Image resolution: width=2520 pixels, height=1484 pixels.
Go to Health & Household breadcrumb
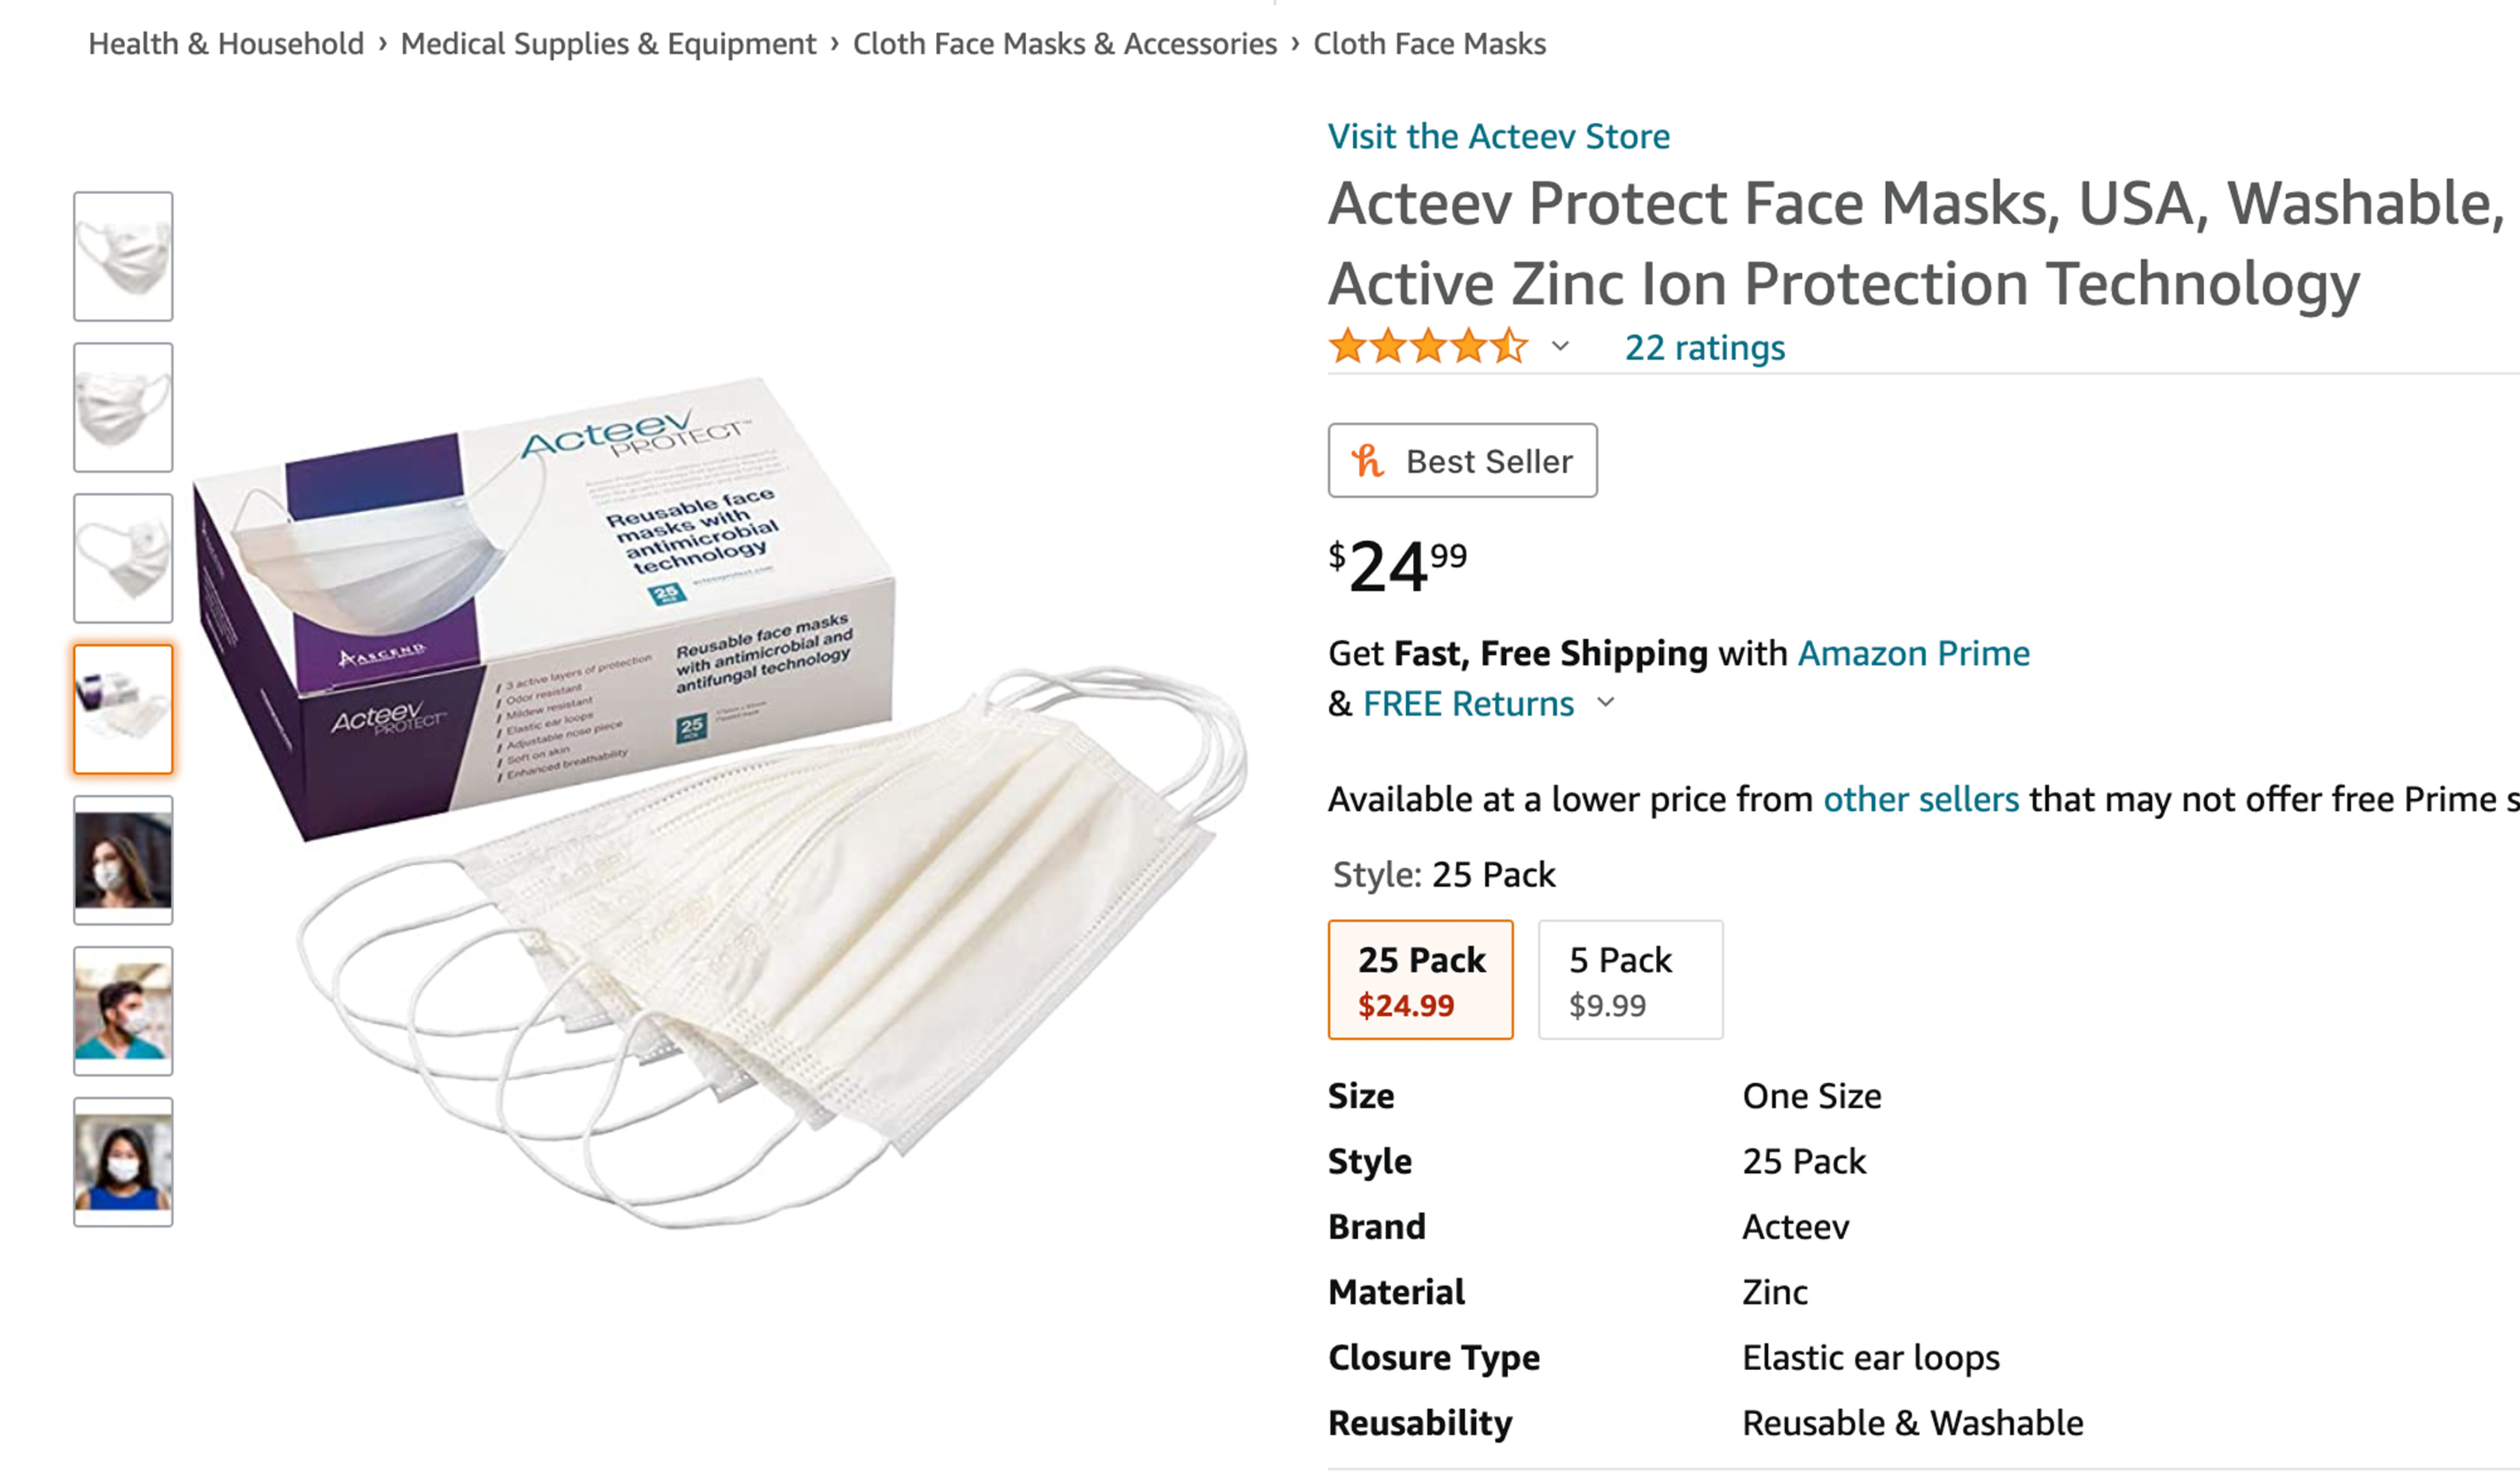coord(226,44)
